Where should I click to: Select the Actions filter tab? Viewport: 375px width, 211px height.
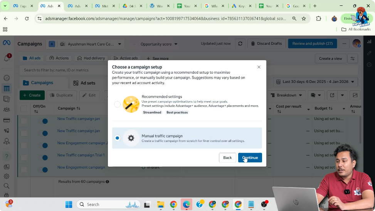pos(59,58)
